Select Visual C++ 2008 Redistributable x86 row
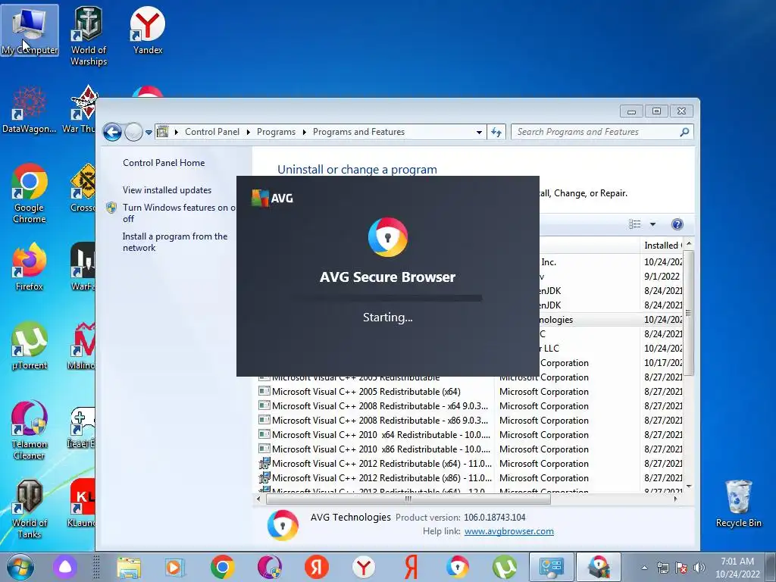 pos(470,420)
